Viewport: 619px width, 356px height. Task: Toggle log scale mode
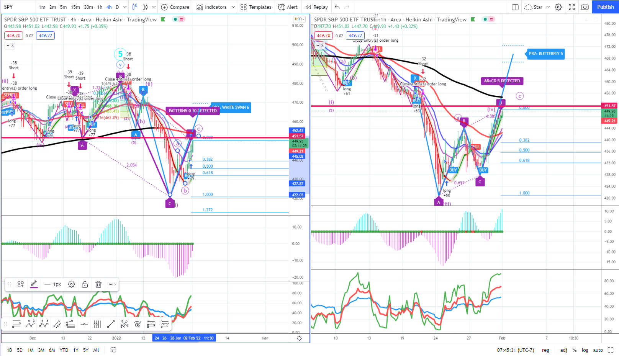pos(585,350)
